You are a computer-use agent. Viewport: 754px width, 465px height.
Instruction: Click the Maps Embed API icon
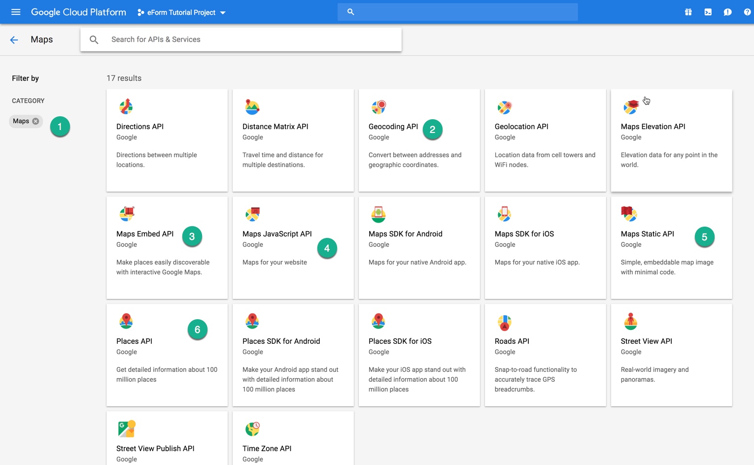(x=127, y=214)
